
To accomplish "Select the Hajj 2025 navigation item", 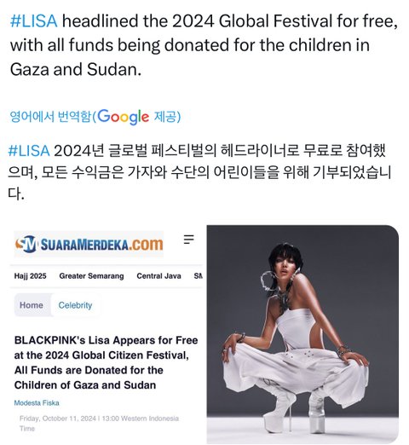I will click(x=31, y=276).
